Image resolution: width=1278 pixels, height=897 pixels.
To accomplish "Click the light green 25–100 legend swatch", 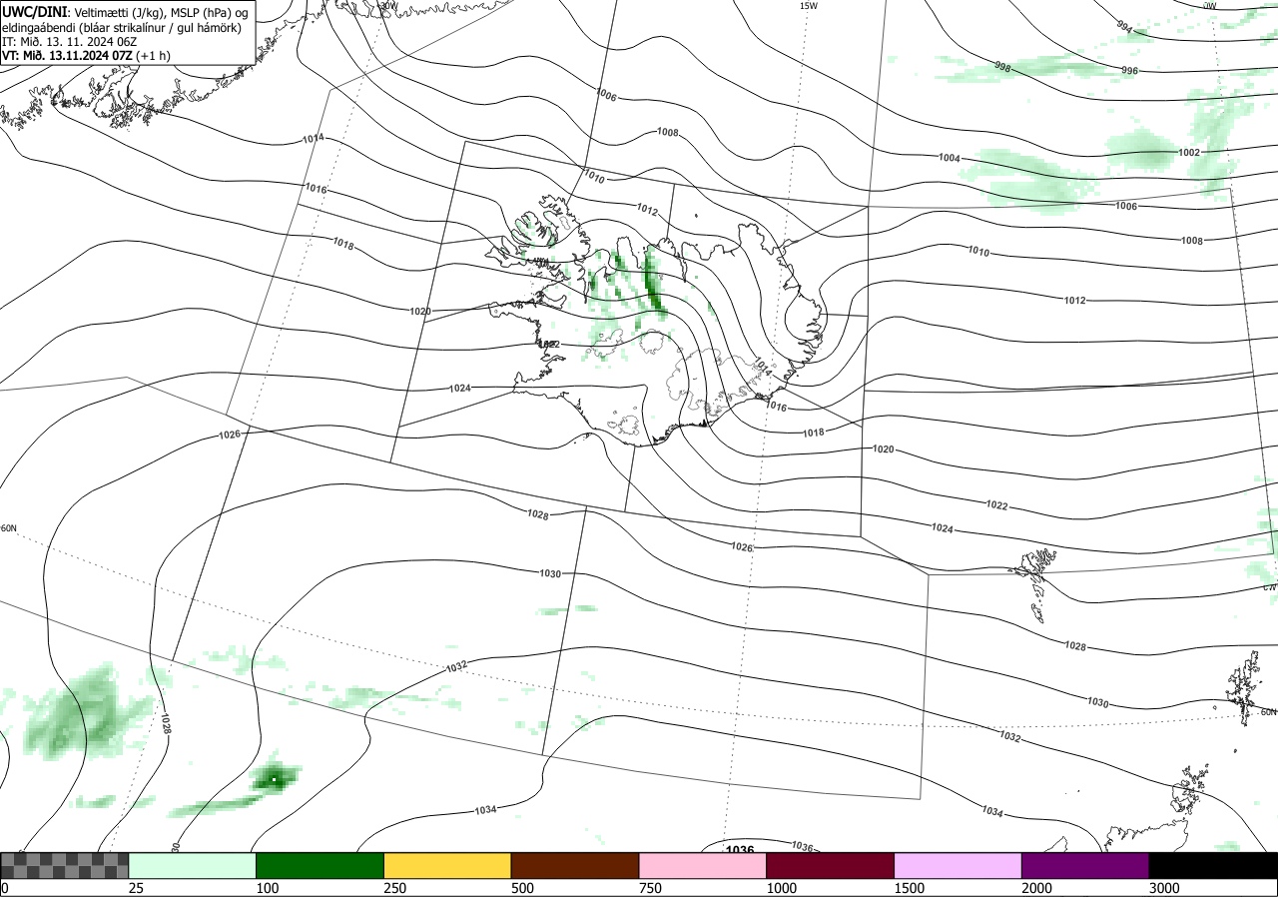I will (x=193, y=865).
